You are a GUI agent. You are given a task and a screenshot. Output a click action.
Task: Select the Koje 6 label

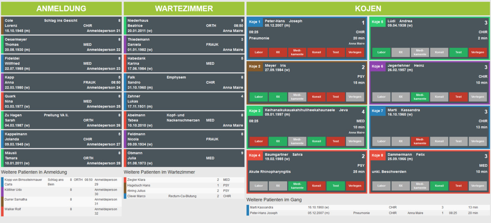click(x=377, y=66)
